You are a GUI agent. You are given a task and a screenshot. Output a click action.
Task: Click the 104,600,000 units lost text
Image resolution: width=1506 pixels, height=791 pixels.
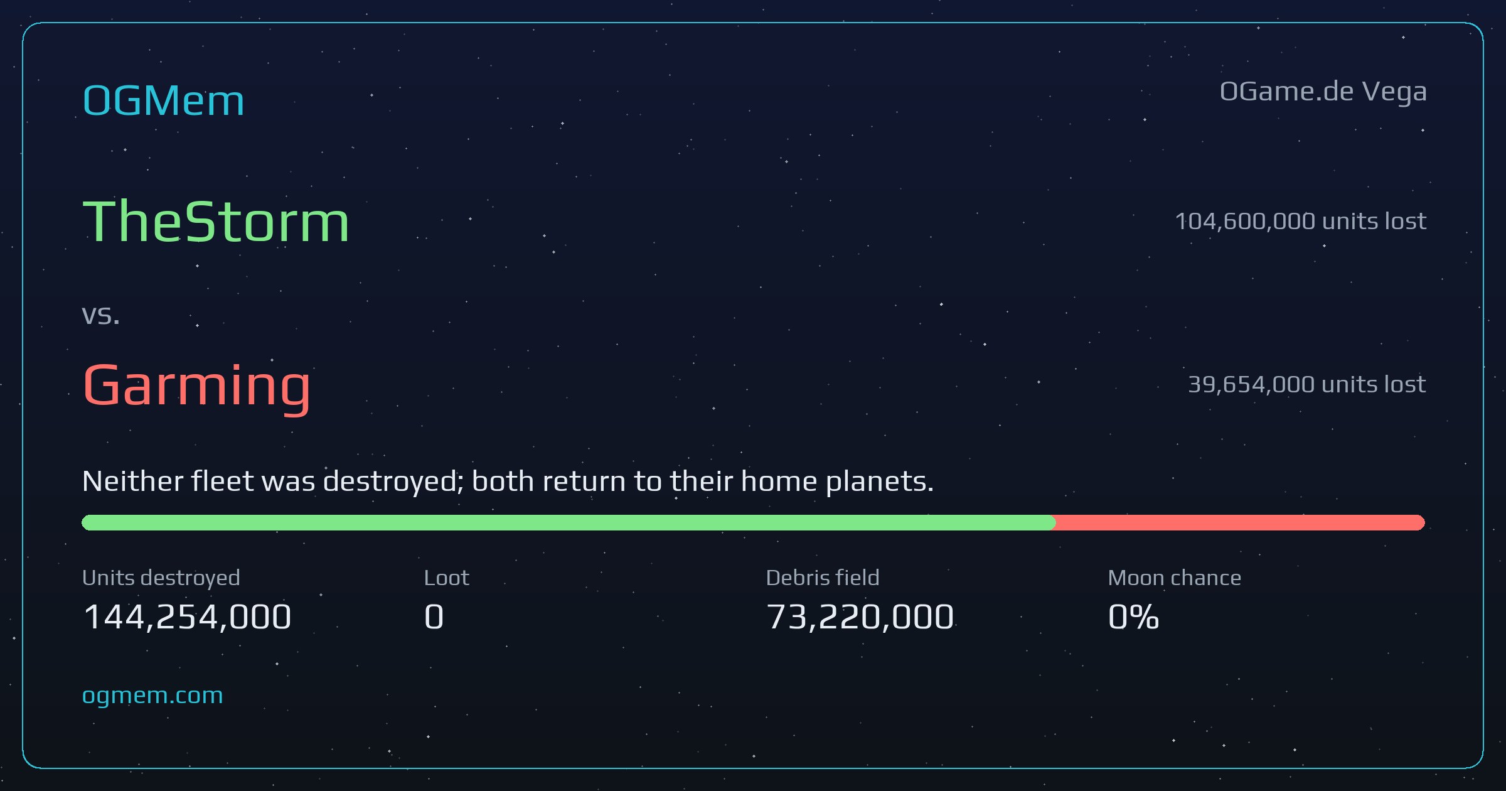pyautogui.click(x=1301, y=221)
